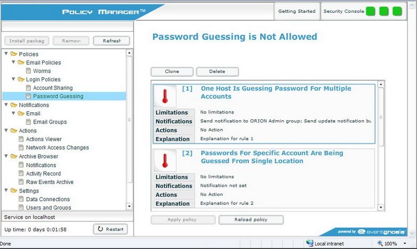Click the Reload policy button
This screenshot has width=417, height=249.
coord(251,220)
